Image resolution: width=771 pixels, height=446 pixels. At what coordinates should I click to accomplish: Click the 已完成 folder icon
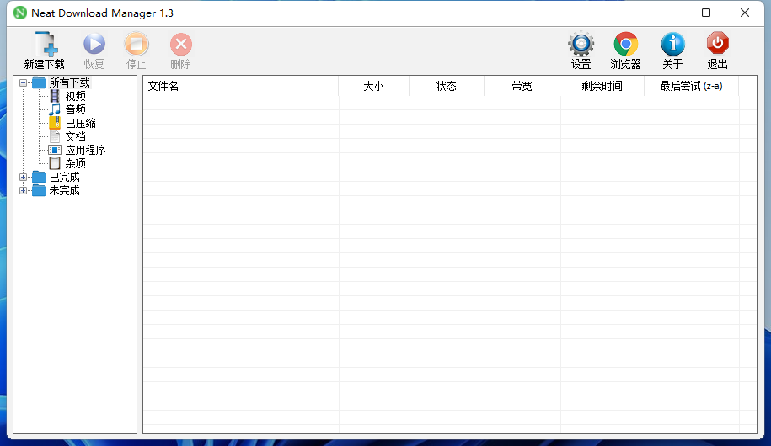pyautogui.click(x=39, y=177)
